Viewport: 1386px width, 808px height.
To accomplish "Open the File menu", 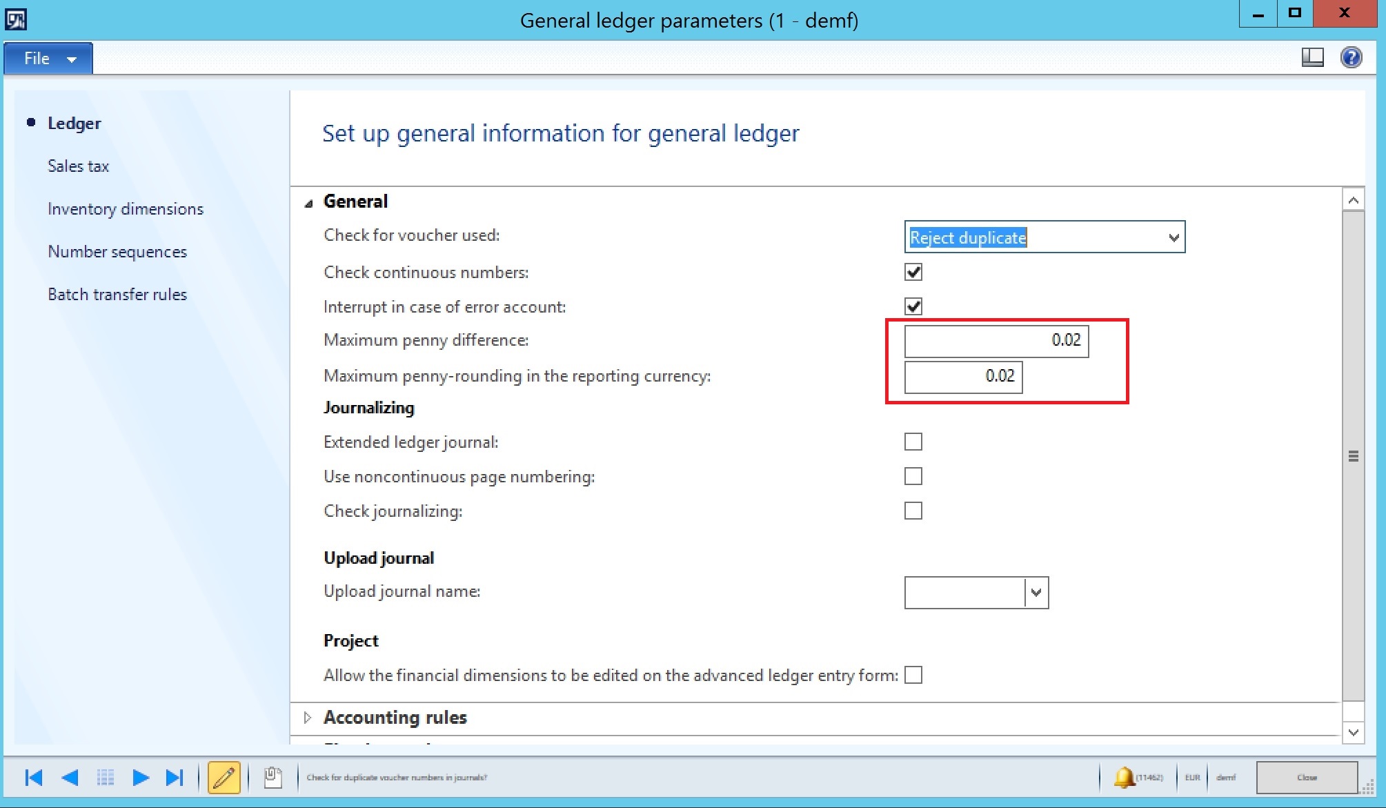I will [48, 59].
